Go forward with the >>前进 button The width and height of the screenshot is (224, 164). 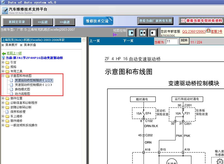65,22
